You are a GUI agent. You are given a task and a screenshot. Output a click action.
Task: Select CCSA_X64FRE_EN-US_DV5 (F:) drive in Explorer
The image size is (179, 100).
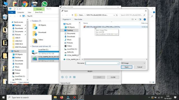coord(45,59)
